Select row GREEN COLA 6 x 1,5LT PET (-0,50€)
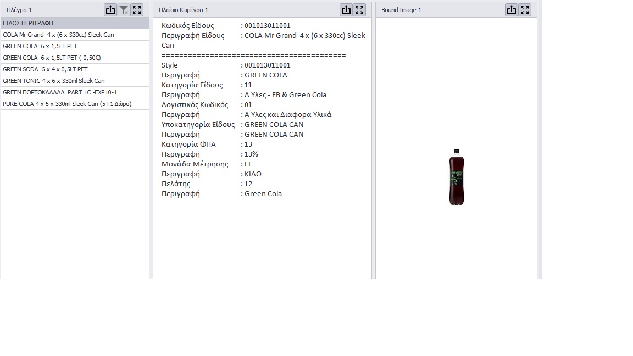 (75, 58)
